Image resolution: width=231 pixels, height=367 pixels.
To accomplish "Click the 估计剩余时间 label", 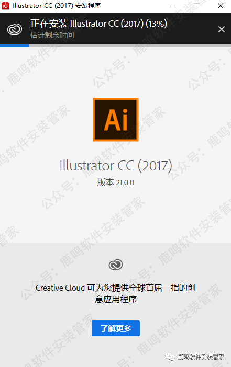I will [x=52, y=35].
